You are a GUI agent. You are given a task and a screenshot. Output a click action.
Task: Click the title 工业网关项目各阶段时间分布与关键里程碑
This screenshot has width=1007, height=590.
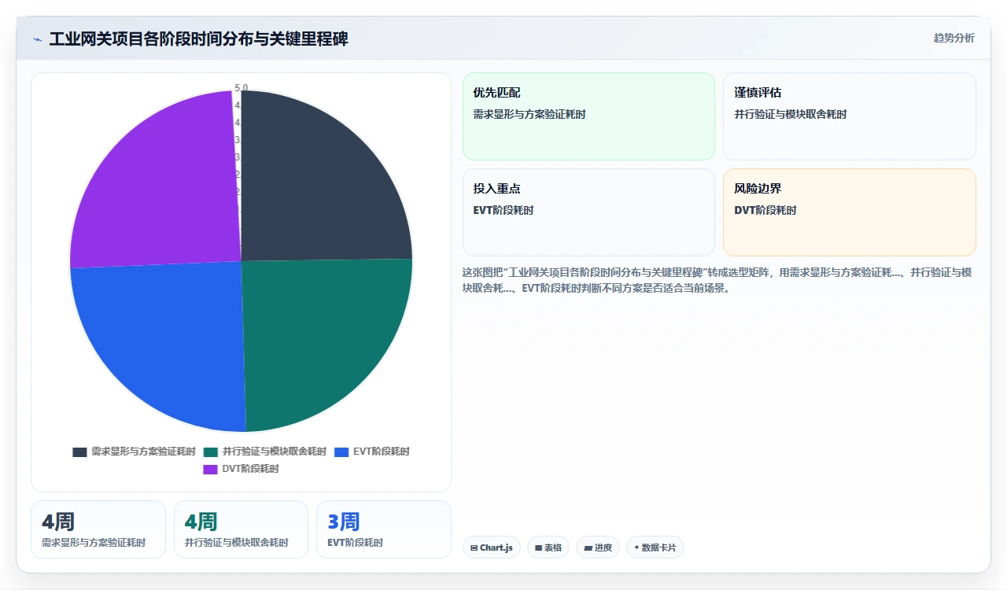tap(199, 39)
